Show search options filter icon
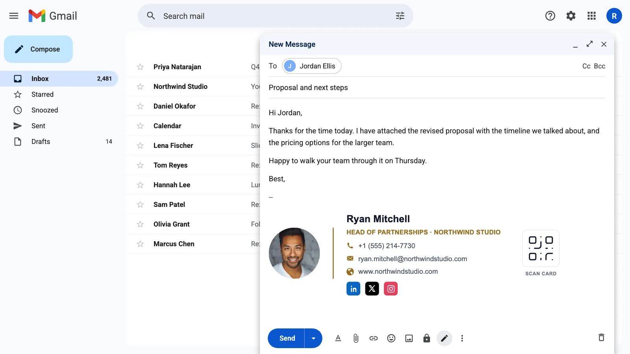This screenshot has height=354, width=630. [x=400, y=16]
